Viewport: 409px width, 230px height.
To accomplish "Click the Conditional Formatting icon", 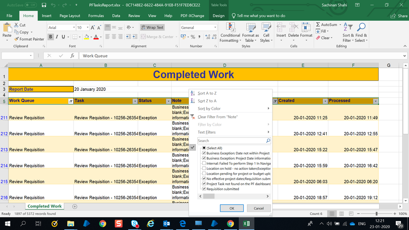I will [x=230, y=32].
